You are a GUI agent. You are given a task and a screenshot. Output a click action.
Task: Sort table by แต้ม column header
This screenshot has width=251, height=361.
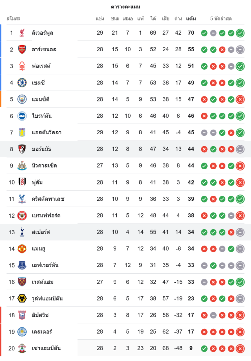pyautogui.click(x=191, y=18)
